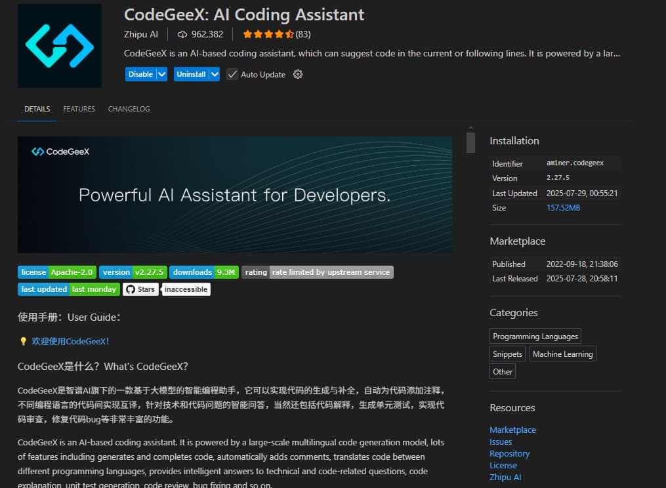
Task: Open the Repository resource link
Action: tap(509, 454)
